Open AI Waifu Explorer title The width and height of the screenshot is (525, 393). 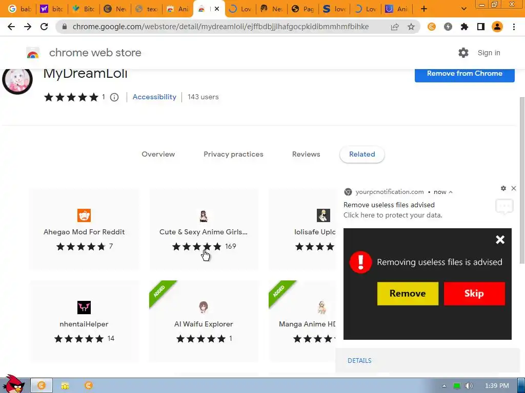[203, 324]
